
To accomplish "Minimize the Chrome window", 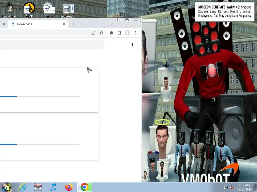I will click(x=121, y=20).
